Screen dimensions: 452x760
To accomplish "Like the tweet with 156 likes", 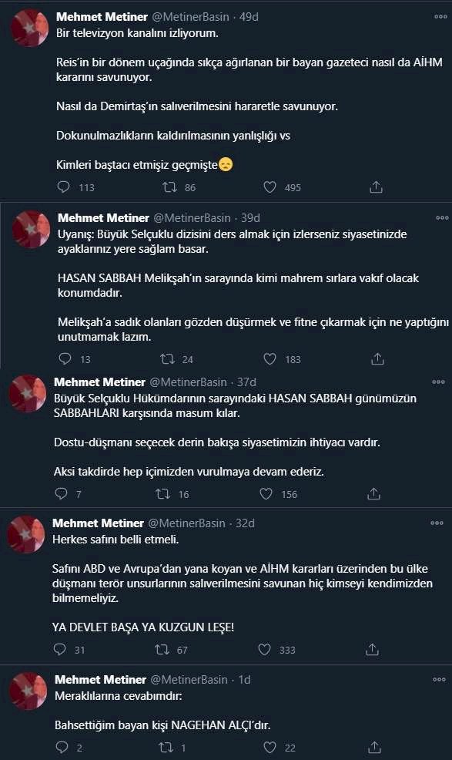I will (266, 493).
